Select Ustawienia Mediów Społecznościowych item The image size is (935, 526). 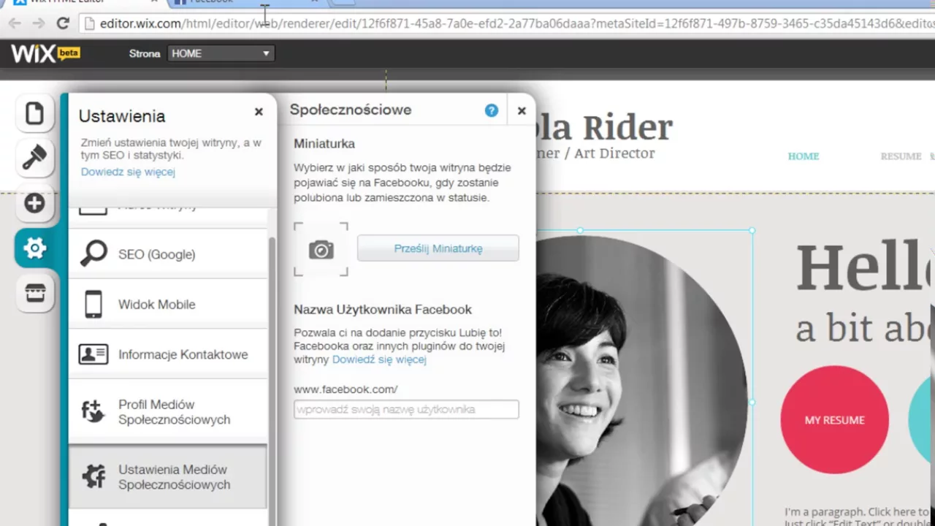[168, 477]
